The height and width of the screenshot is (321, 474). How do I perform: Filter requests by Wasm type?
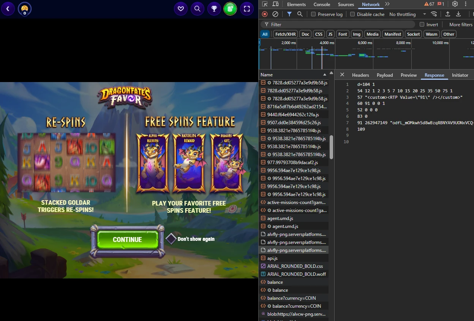[431, 34]
